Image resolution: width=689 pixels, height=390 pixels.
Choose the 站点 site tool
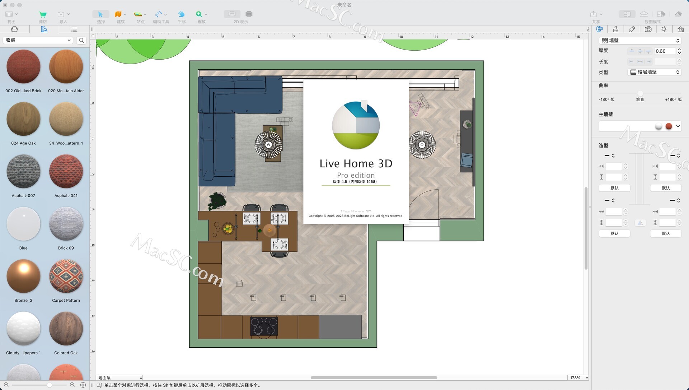click(138, 14)
